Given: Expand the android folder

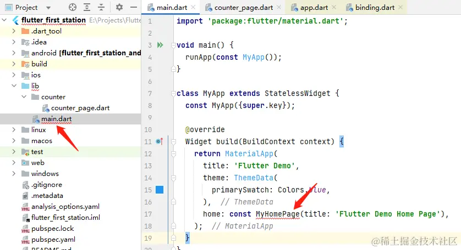Looking at the screenshot, I should coord(14,53).
